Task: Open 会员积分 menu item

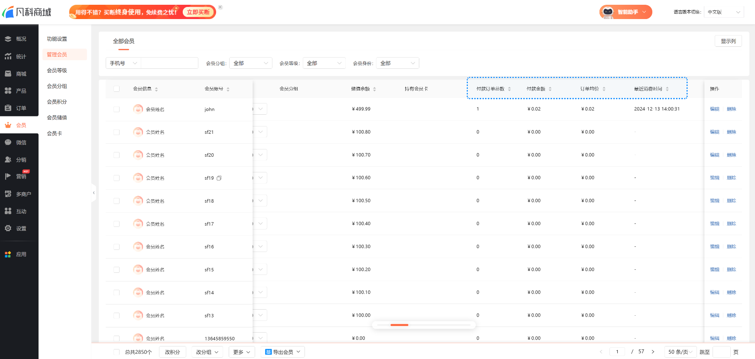Action: (57, 102)
